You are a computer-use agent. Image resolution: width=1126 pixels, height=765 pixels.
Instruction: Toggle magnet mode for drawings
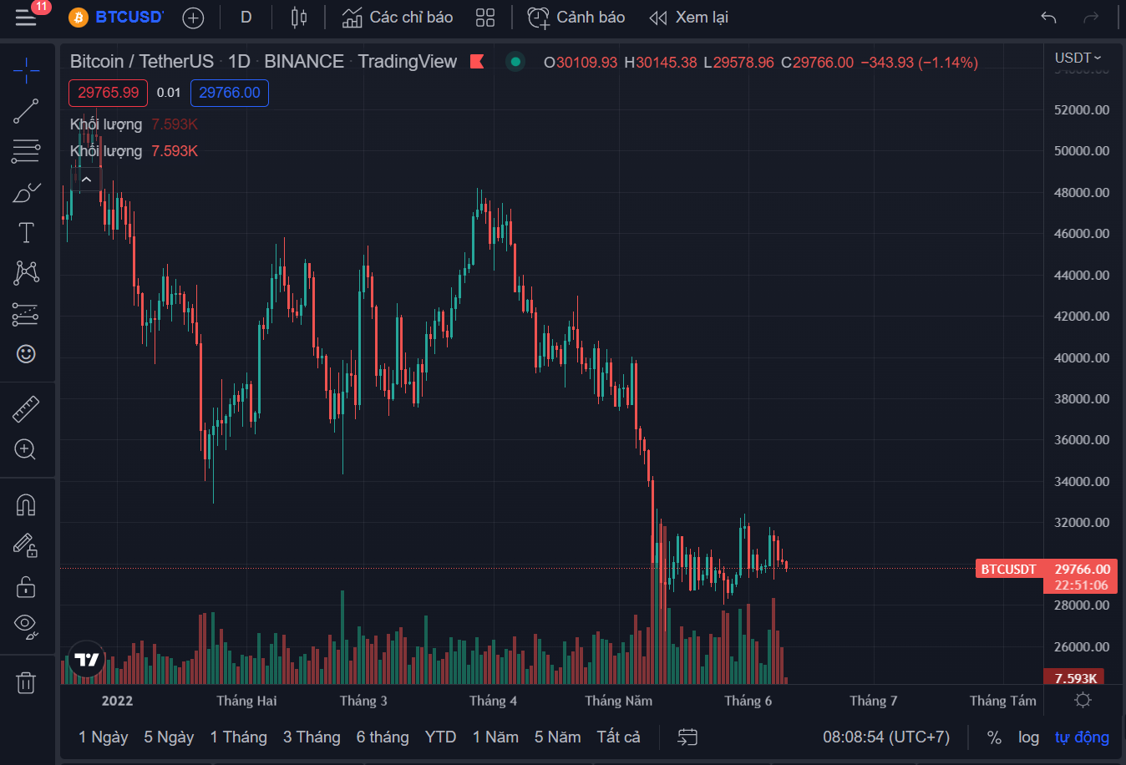click(26, 505)
